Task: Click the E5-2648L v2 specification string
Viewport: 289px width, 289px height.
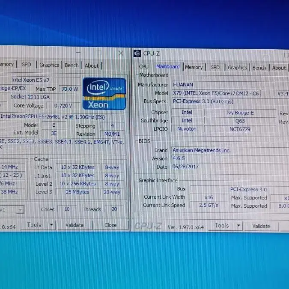Action: [63, 117]
